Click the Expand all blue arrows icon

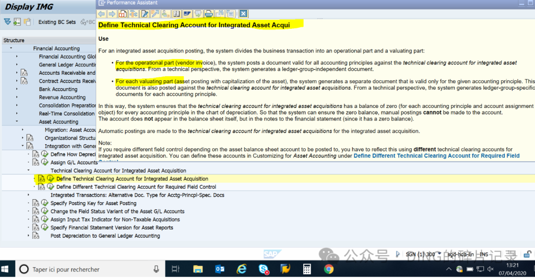tap(7, 22)
